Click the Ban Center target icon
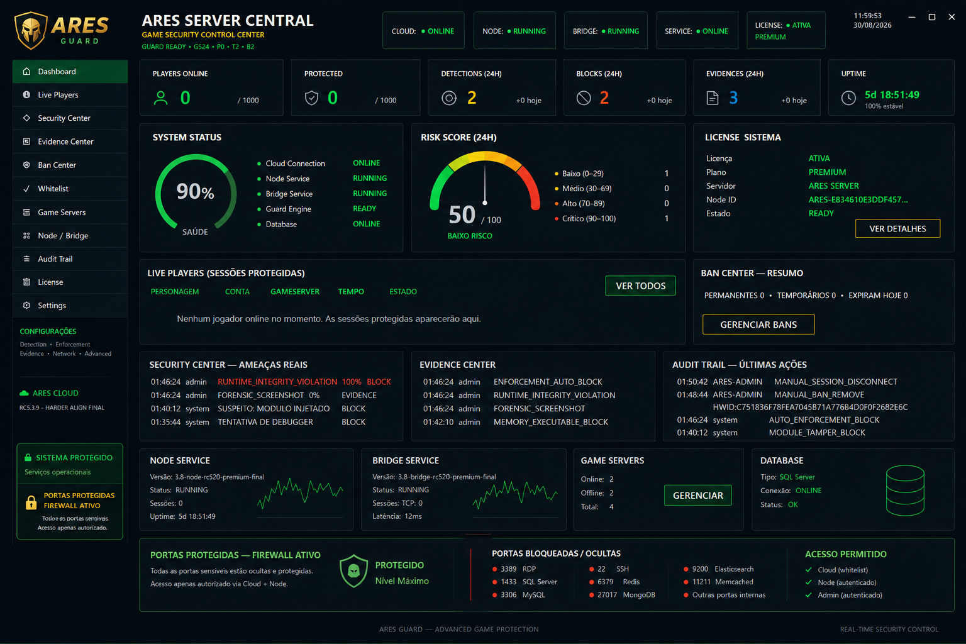This screenshot has height=644, width=966. (26, 165)
